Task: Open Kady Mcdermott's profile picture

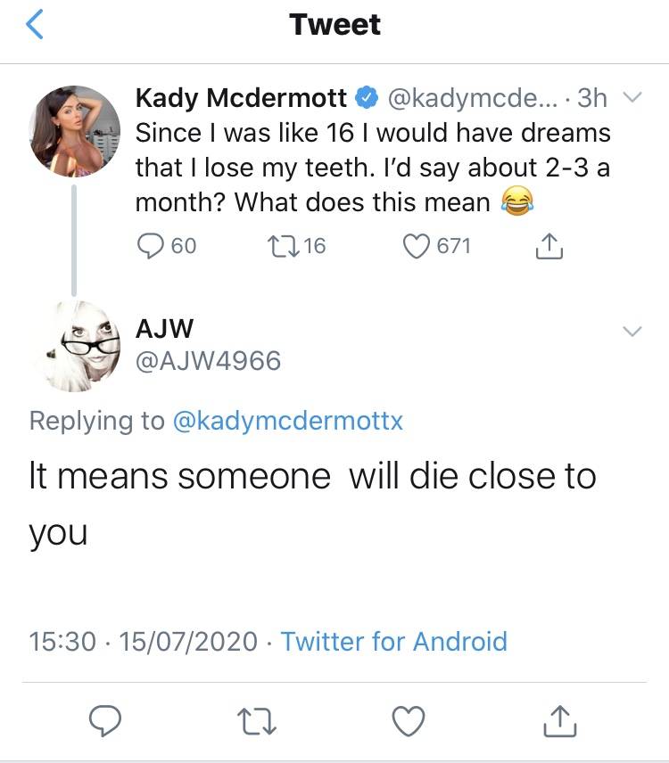Action: pyautogui.click(x=75, y=131)
